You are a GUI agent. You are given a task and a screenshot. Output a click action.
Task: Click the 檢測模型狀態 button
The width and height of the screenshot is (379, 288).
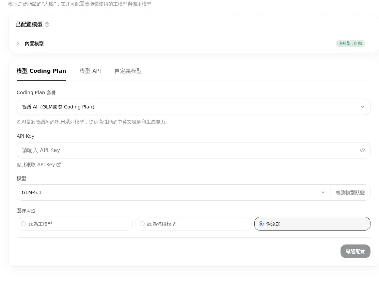350,192
